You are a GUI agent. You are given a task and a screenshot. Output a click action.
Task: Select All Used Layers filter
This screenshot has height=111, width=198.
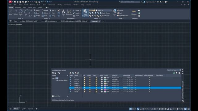pos(63,80)
